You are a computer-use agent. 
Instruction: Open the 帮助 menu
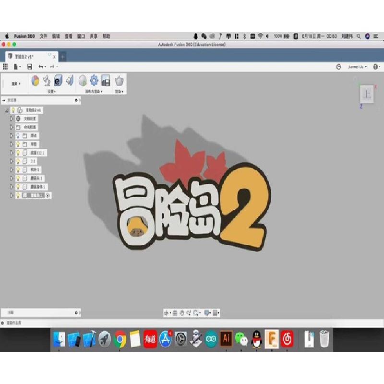click(x=106, y=36)
